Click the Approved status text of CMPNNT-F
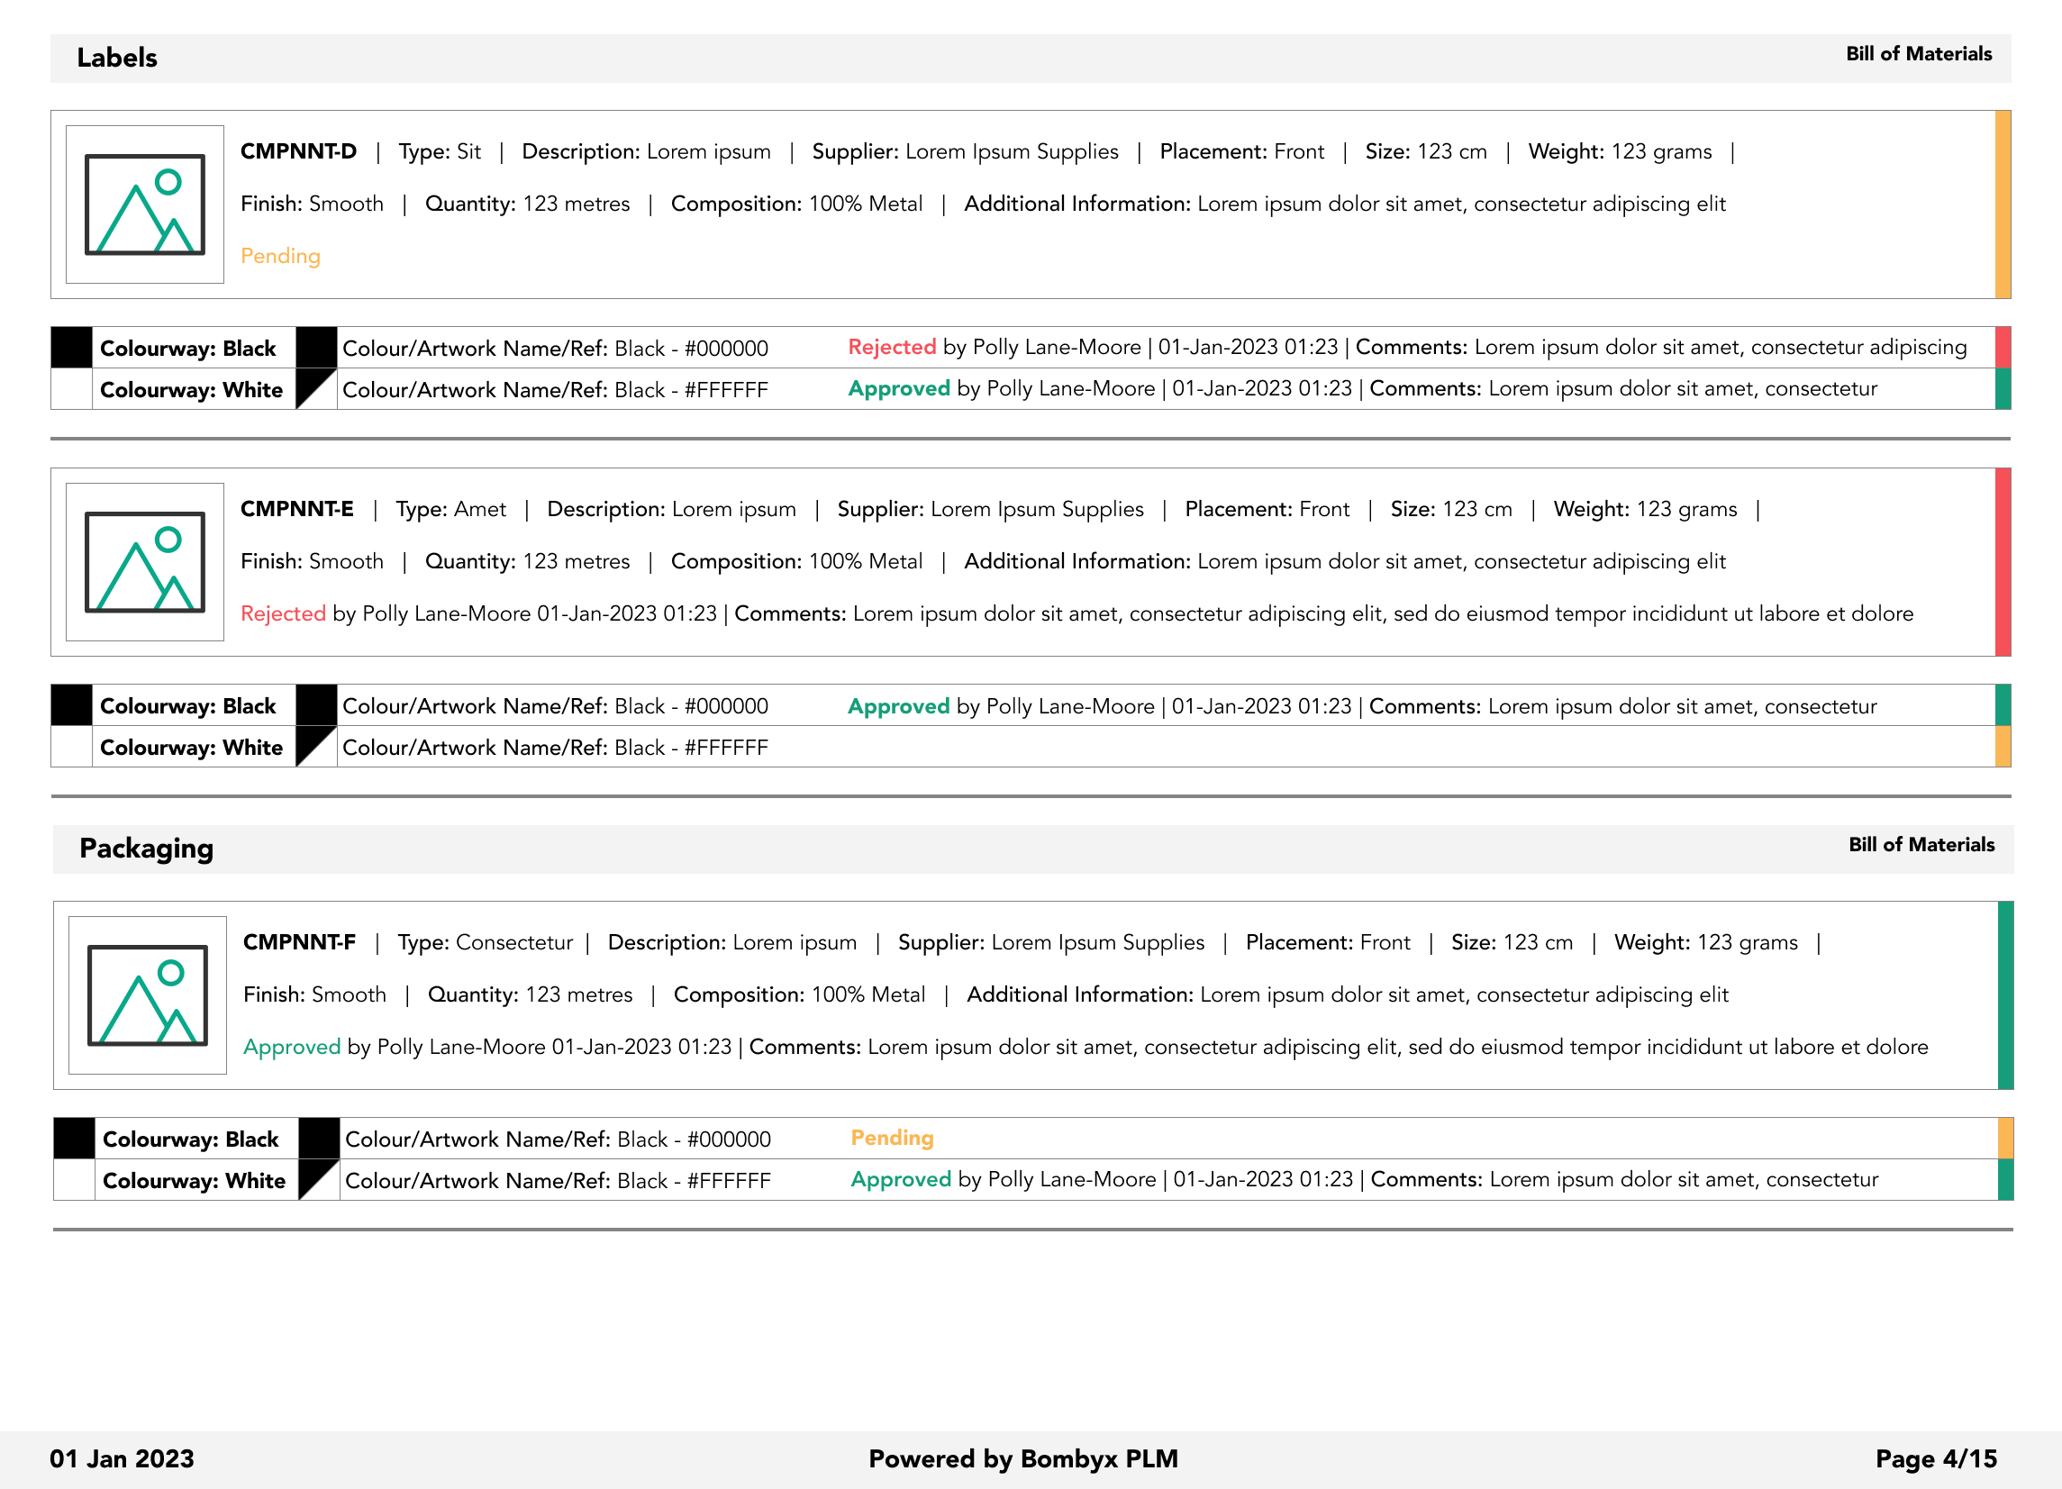 [292, 1048]
